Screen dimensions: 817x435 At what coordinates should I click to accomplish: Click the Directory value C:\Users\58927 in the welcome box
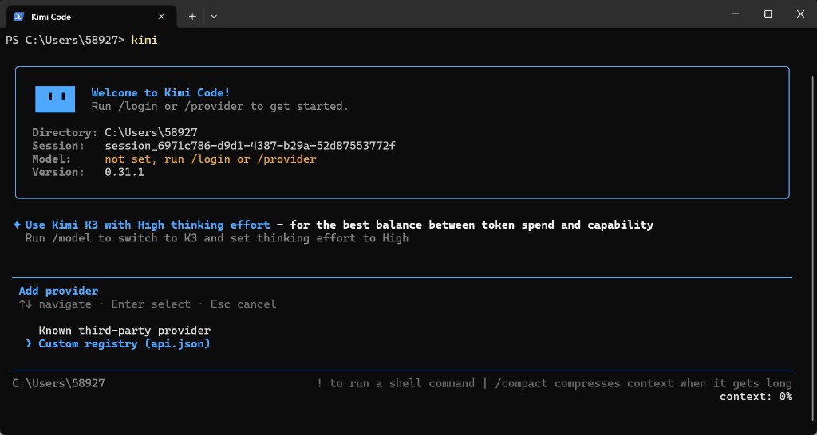(x=151, y=132)
